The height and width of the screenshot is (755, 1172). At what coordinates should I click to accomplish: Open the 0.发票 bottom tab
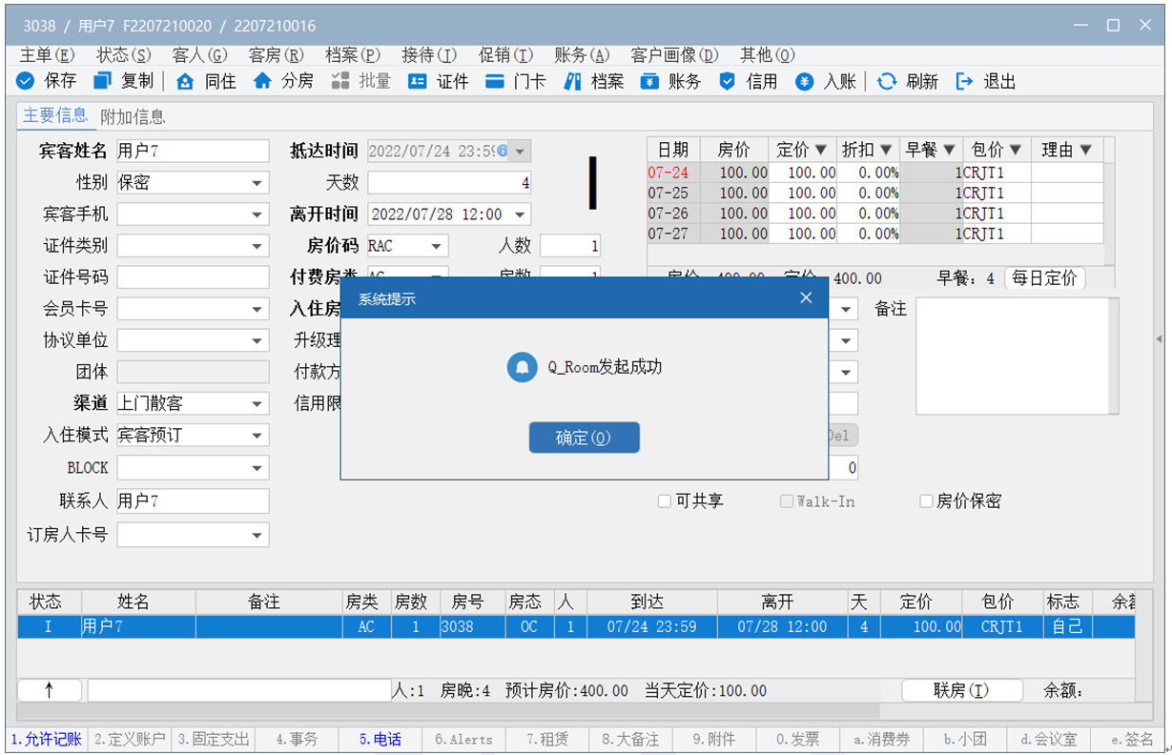click(797, 739)
